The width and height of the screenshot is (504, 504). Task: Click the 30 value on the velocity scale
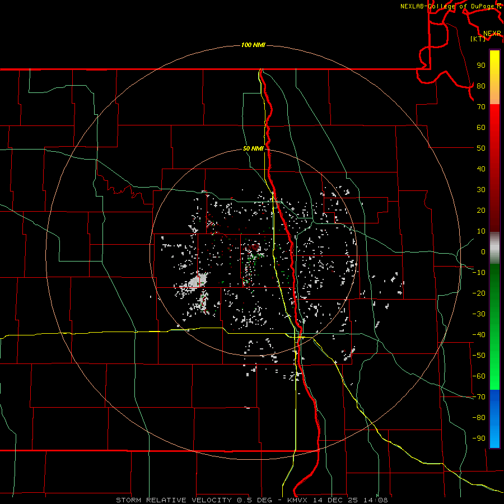(481, 190)
